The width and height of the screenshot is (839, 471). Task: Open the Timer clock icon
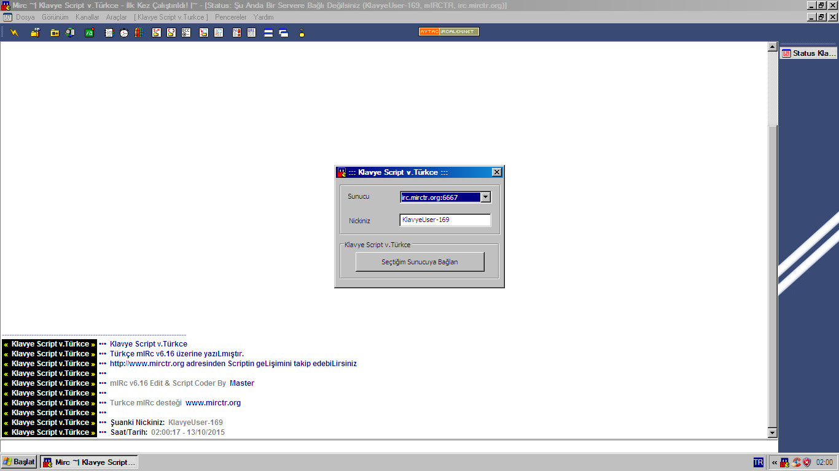pos(123,33)
